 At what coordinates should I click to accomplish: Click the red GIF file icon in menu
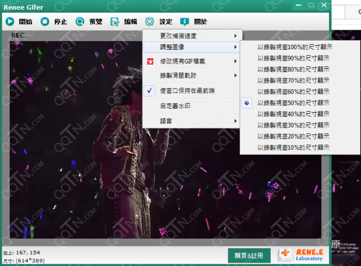pos(150,61)
